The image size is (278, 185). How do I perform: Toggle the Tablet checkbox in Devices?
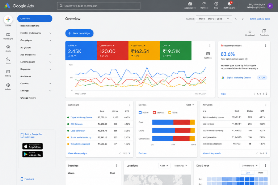pos(170,113)
